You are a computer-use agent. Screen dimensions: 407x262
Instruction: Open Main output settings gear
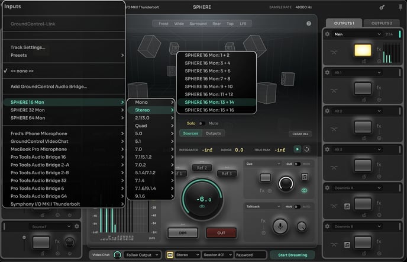(328, 34)
